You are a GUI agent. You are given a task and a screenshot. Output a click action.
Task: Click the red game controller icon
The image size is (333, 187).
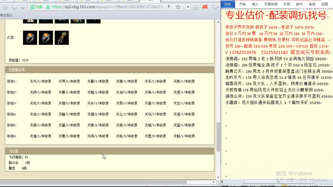[205, 7]
